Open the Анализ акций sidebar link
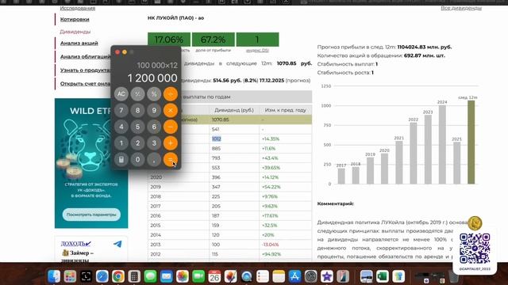The height and width of the screenshot is (285, 508). tap(79, 43)
